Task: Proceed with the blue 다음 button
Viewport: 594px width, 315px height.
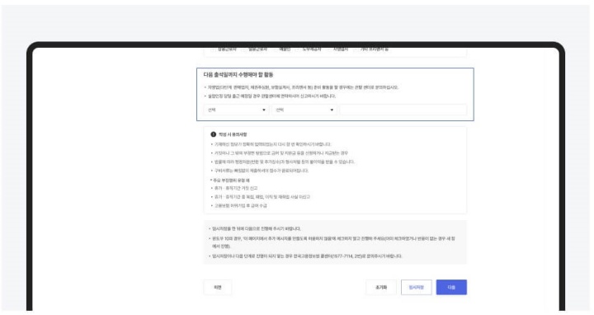Action: coord(451,287)
